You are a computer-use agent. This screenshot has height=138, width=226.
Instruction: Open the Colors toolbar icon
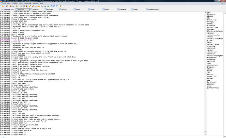click(x=27, y=6)
